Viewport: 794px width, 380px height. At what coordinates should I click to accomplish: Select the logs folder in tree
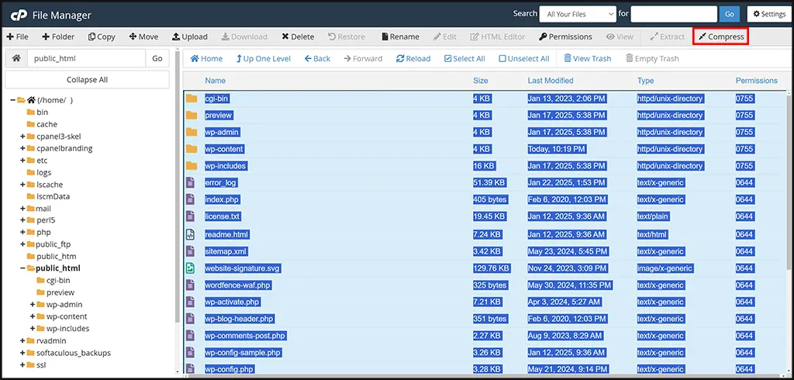(43, 173)
